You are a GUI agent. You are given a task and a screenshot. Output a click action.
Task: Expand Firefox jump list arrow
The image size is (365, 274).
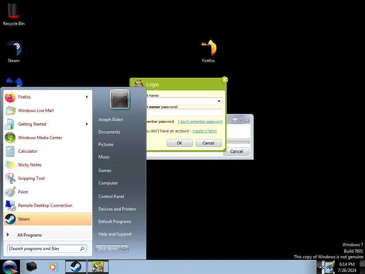[87, 97]
